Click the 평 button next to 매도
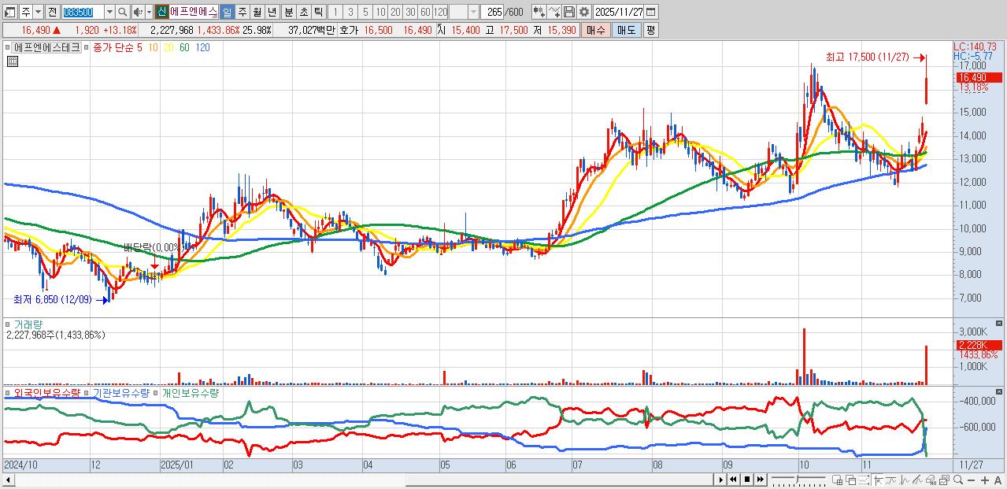This screenshot has height=489, width=1007. pyautogui.click(x=650, y=30)
